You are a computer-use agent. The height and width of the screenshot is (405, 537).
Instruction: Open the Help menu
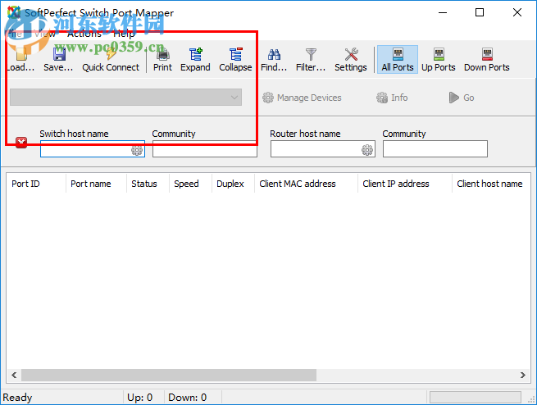pyautogui.click(x=124, y=34)
